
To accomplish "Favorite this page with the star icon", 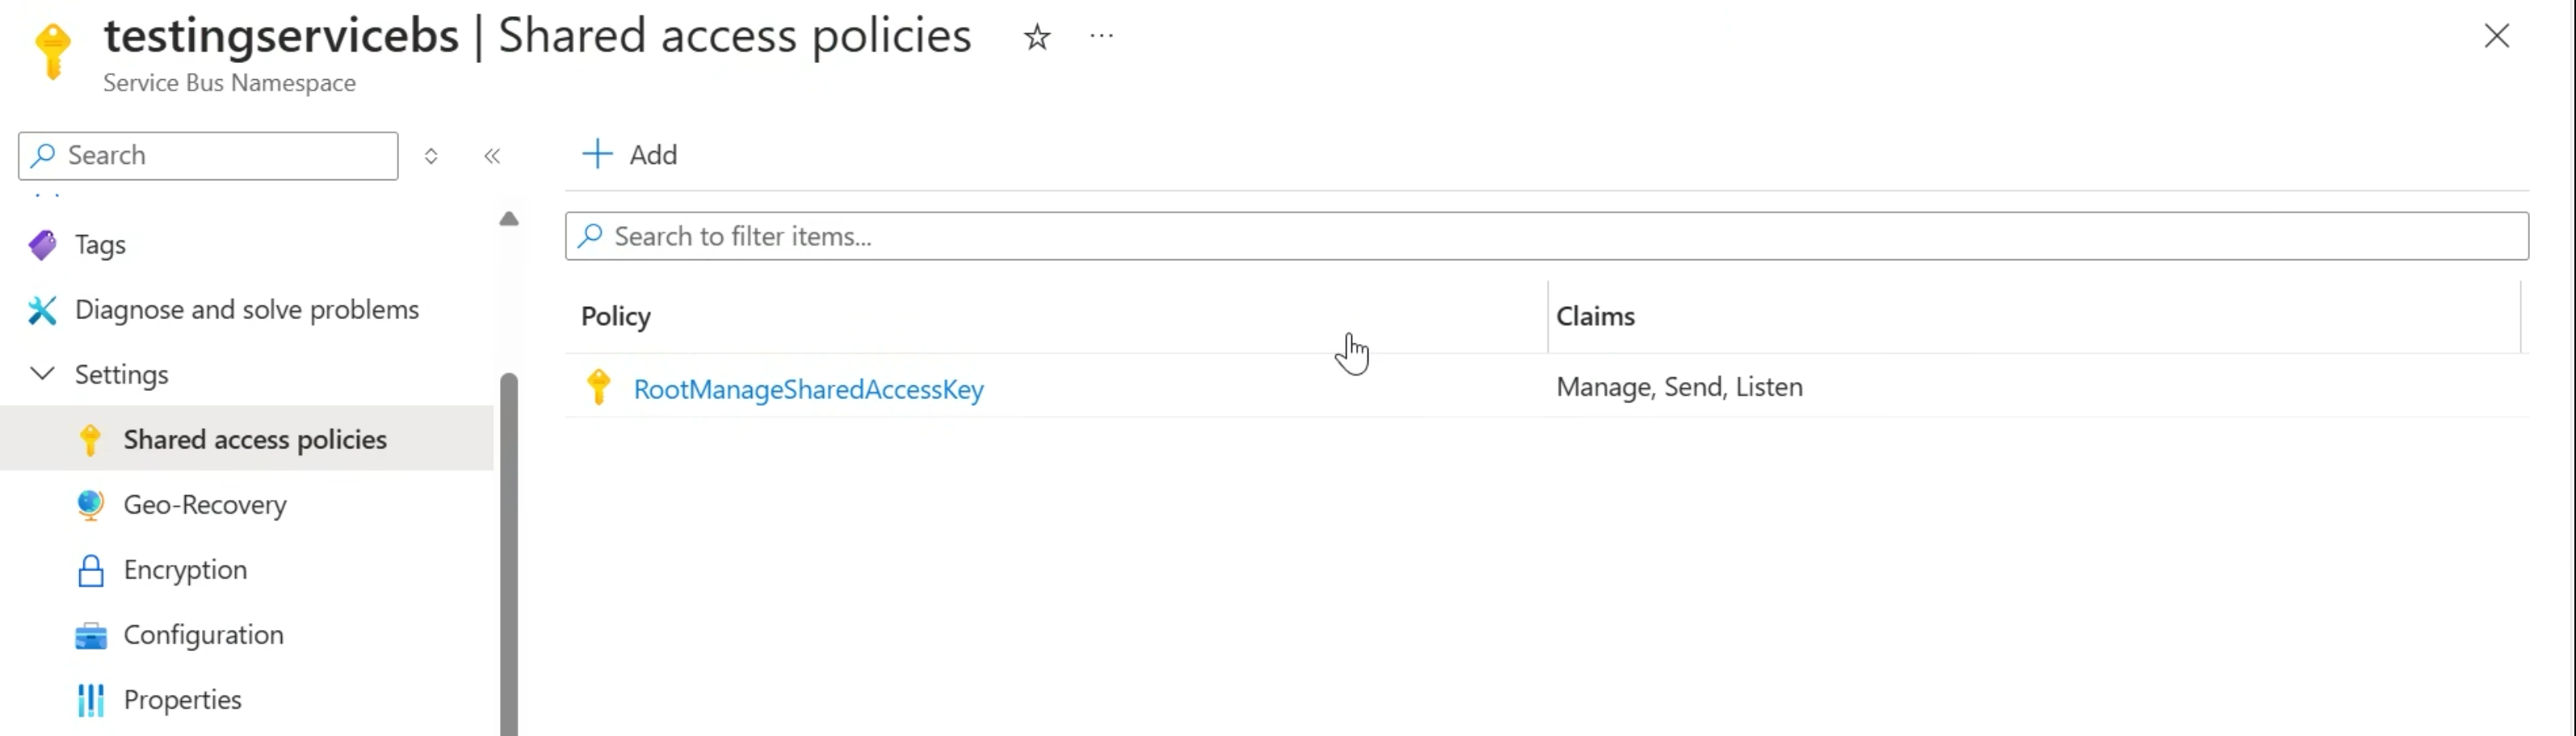I will pyautogui.click(x=1037, y=38).
